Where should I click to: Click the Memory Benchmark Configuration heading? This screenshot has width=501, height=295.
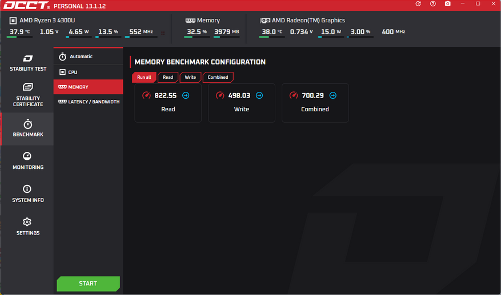(200, 62)
